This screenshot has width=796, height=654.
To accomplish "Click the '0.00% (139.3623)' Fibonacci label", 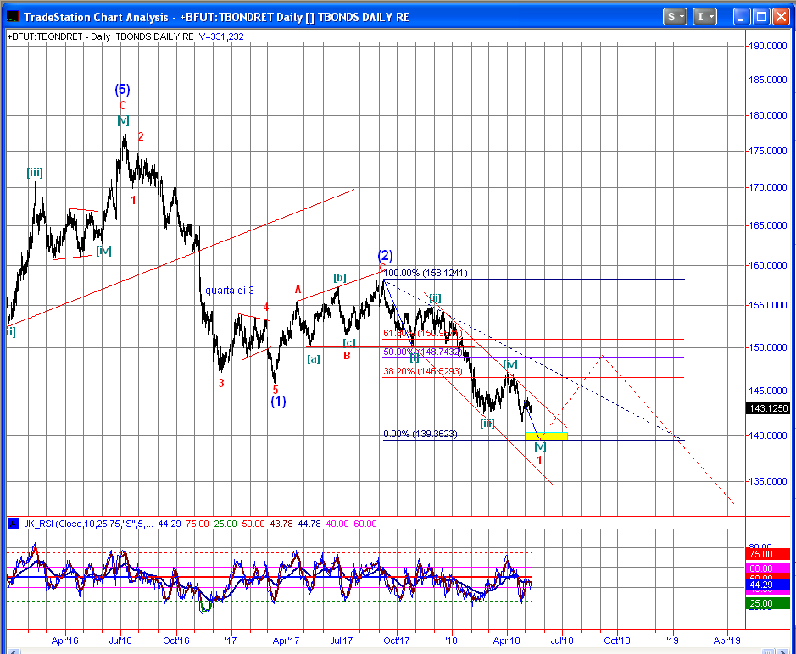I will coord(420,434).
